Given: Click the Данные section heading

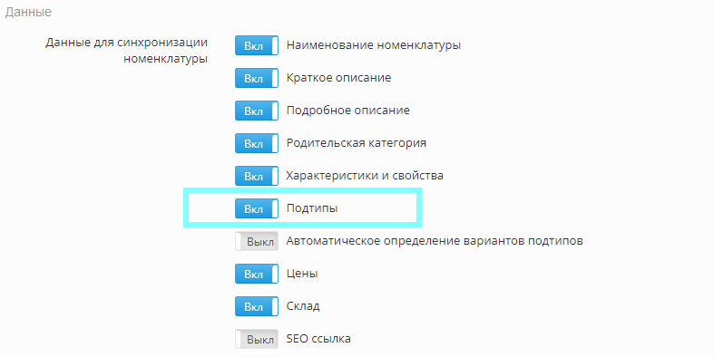Looking at the screenshot, I should pyautogui.click(x=28, y=12).
